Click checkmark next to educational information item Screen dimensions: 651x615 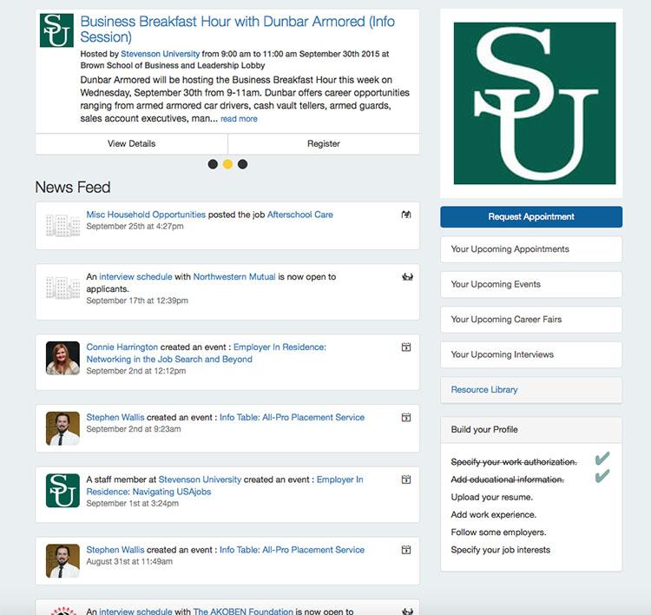point(602,476)
